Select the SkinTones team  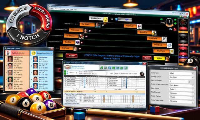tap(76, 30)
